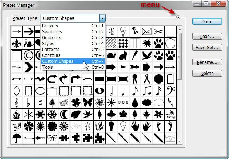
Task: Choose the beamed eighth notes shape
Action: [147, 91]
